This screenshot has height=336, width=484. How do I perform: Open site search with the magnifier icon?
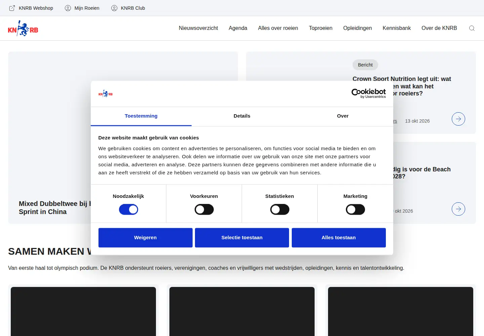pyautogui.click(x=472, y=28)
